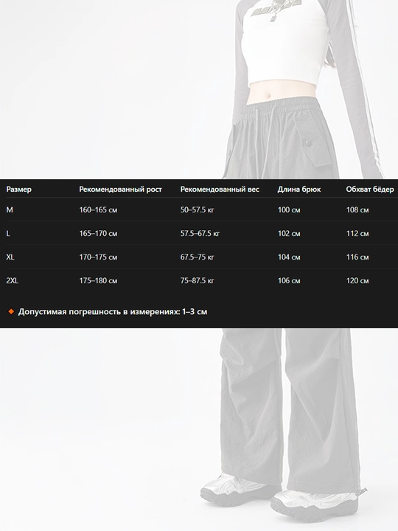Select the Длина брюк column header
This screenshot has width=398, height=531.
tap(299, 190)
